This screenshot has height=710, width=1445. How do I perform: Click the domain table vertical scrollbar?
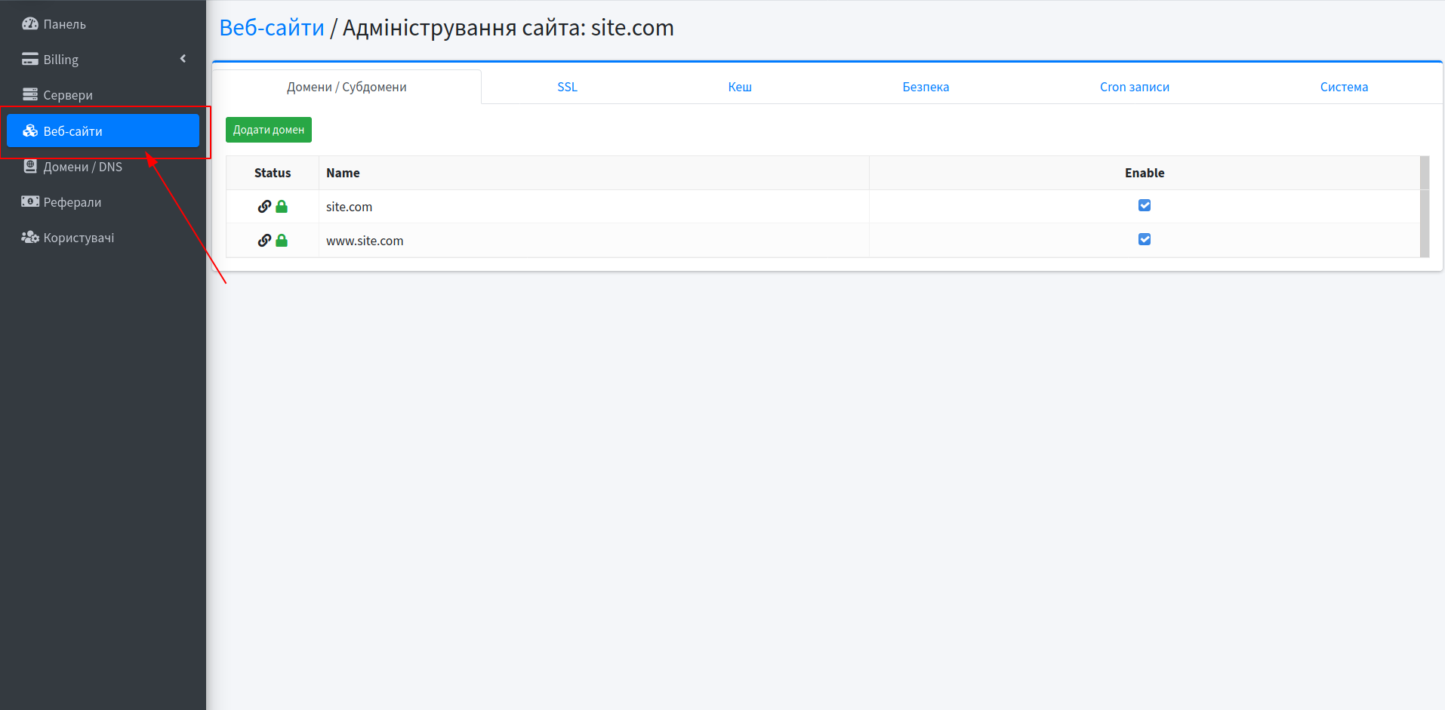(1425, 207)
